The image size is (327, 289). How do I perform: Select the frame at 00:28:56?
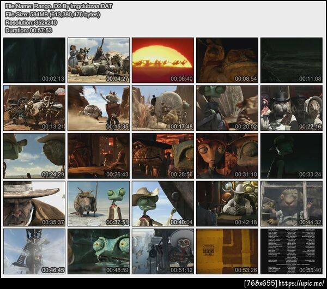click(163, 156)
